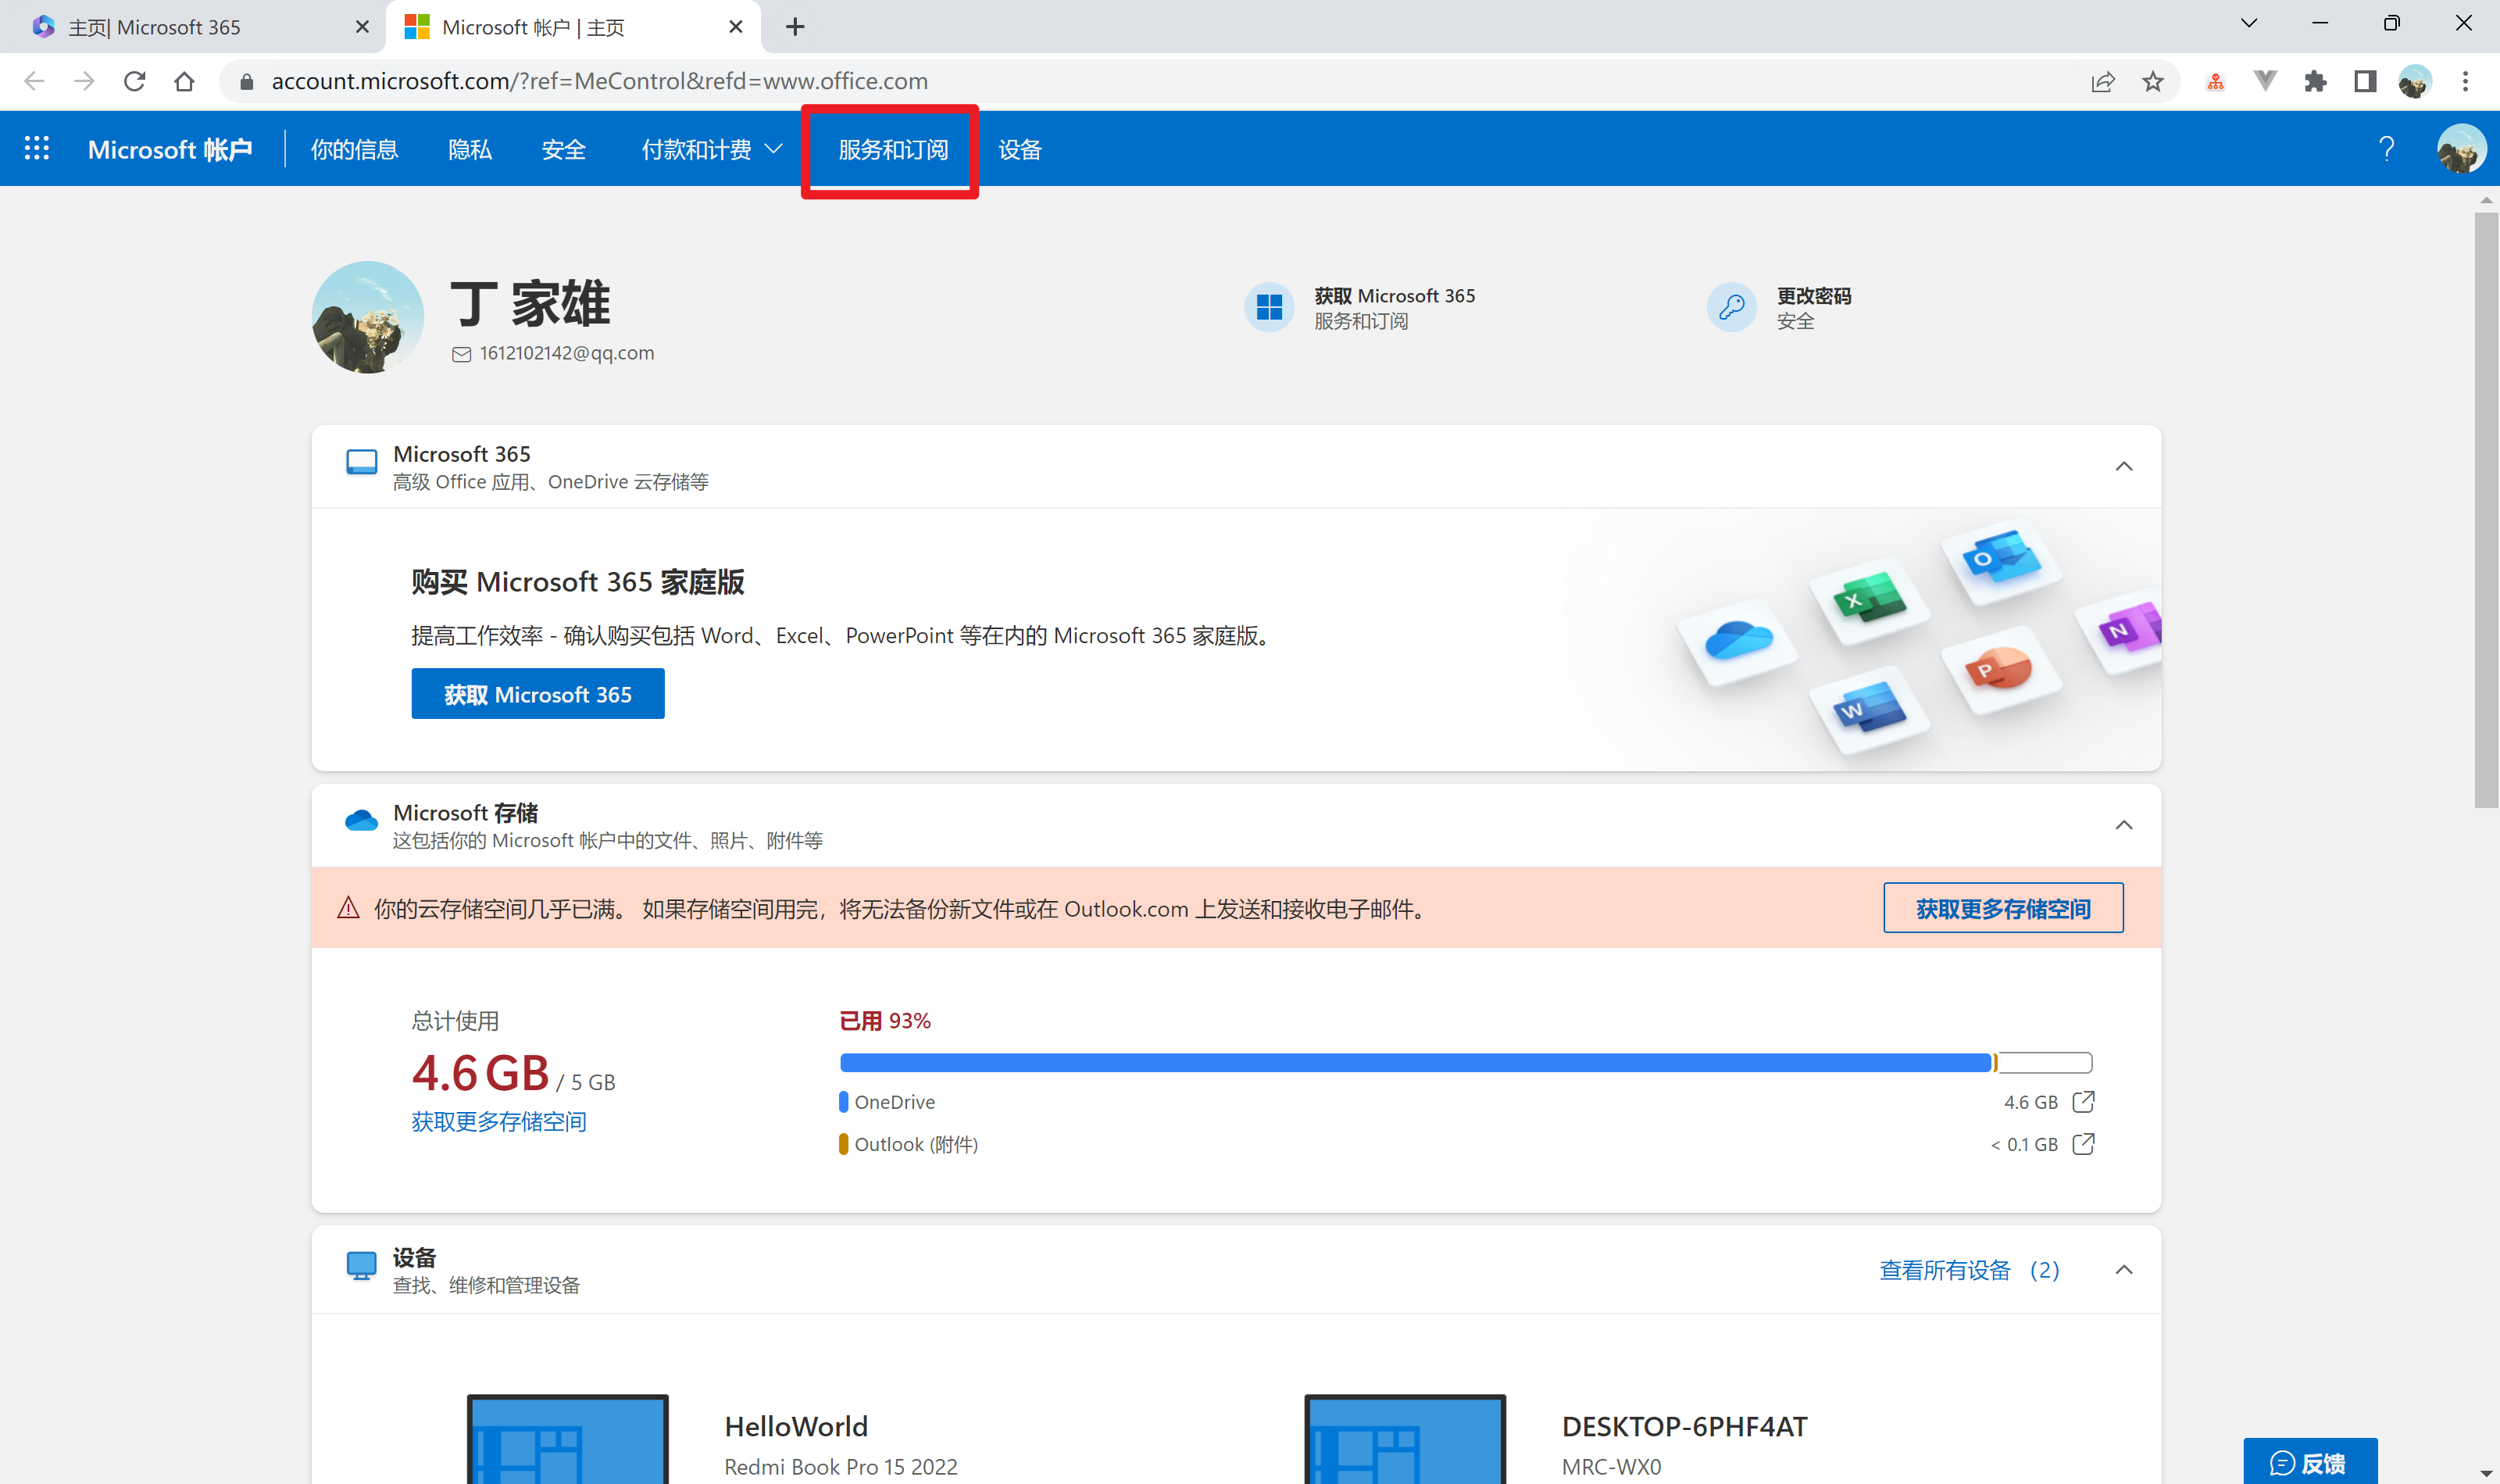Click the 设备 card monitor icon
The width and height of the screenshot is (2500, 1484).
(x=361, y=1265)
